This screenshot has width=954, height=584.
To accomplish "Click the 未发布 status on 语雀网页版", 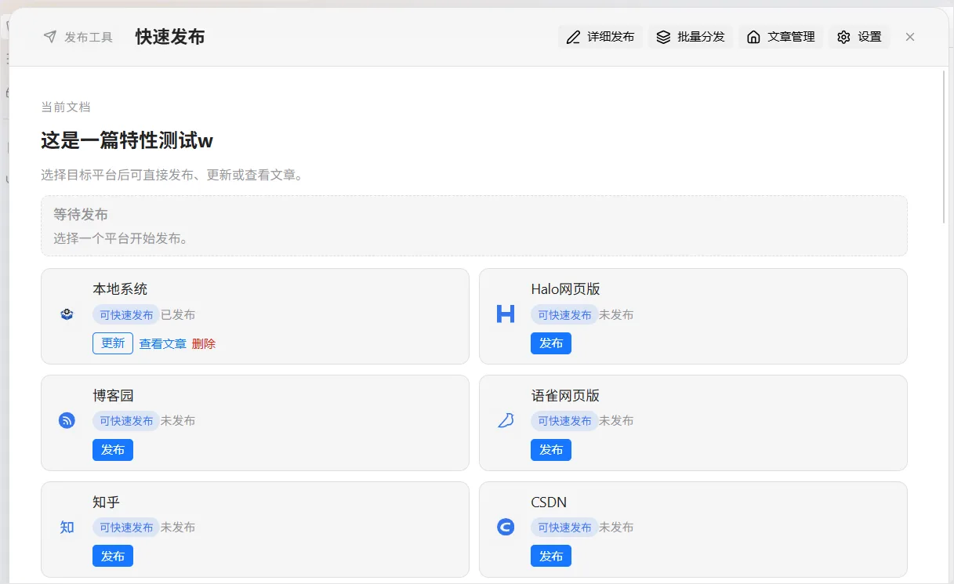I will 616,421.
